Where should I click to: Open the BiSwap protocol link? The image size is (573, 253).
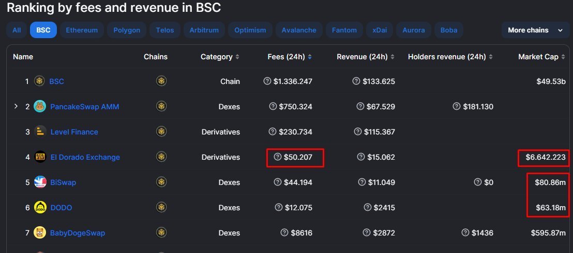click(x=63, y=182)
